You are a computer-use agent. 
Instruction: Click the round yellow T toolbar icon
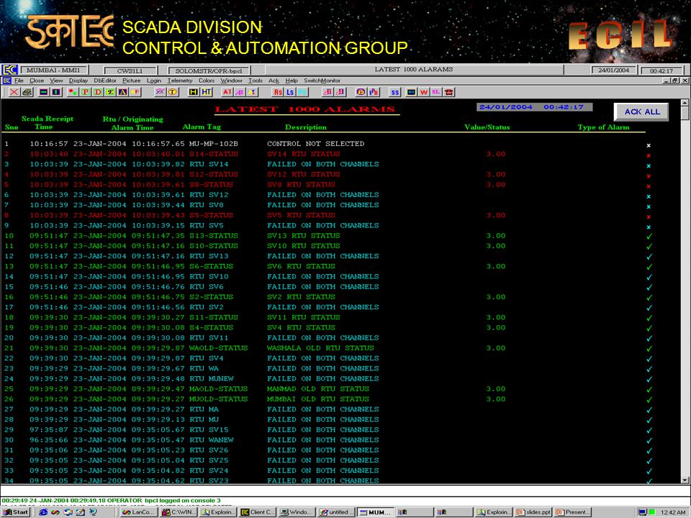[173, 92]
